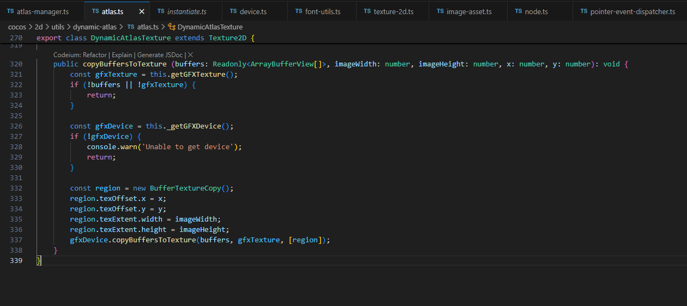This screenshot has width=687, height=306.
Task: Open the device.ts tab
Action: (x=253, y=11)
